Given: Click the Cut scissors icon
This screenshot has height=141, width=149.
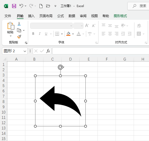Looking at the screenshot, I should click(19, 24).
